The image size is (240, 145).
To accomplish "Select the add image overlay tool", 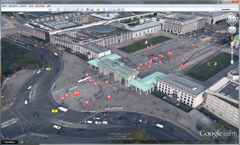I will tap(77, 10).
